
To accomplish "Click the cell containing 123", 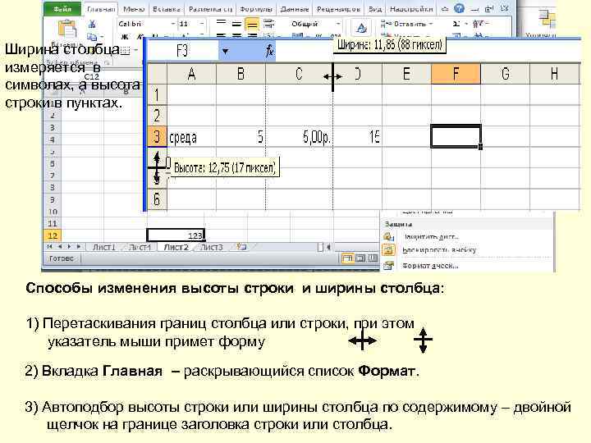I will tap(176, 235).
